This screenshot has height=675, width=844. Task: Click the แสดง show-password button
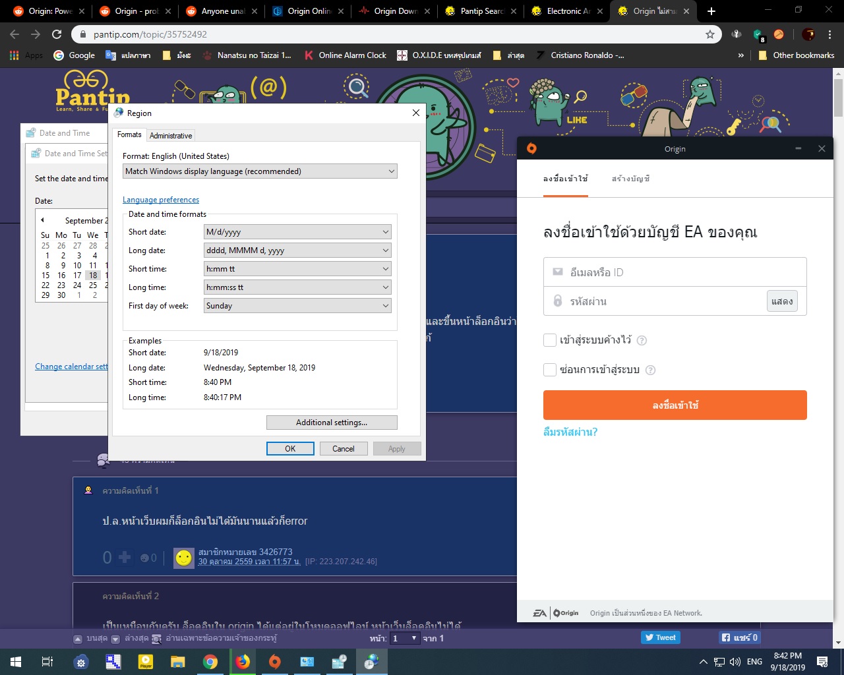pos(782,301)
